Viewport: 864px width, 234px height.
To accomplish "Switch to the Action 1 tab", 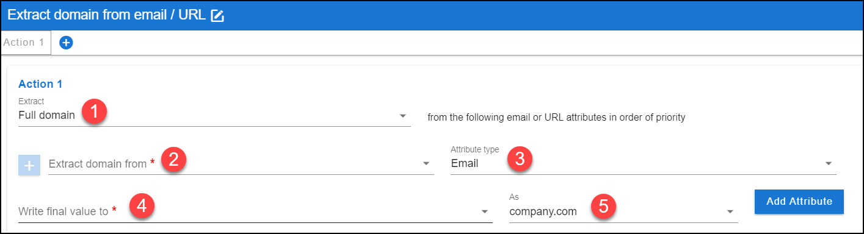I will [x=24, y=43].
